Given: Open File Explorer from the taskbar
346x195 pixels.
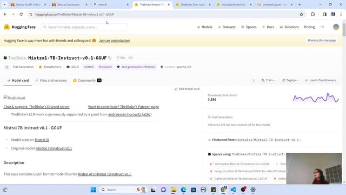Looking at the screenshot, I should point(174,190).
